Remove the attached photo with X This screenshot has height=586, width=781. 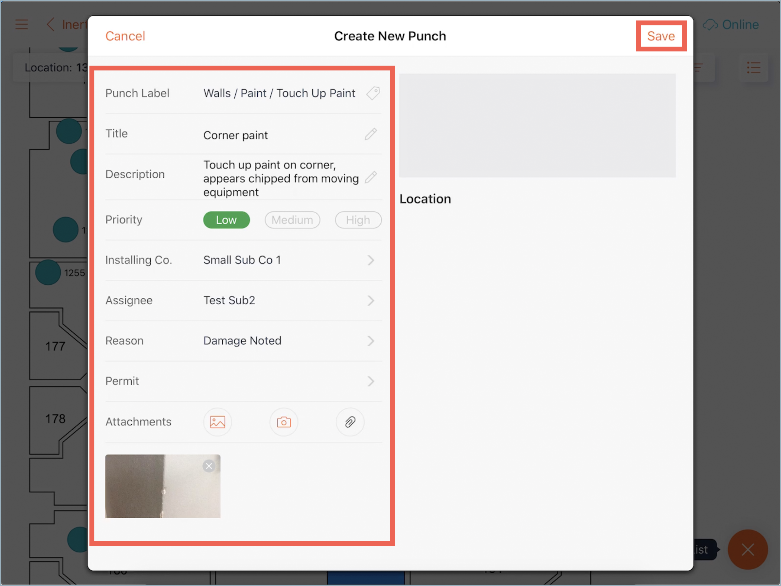(x=209, y=466)
